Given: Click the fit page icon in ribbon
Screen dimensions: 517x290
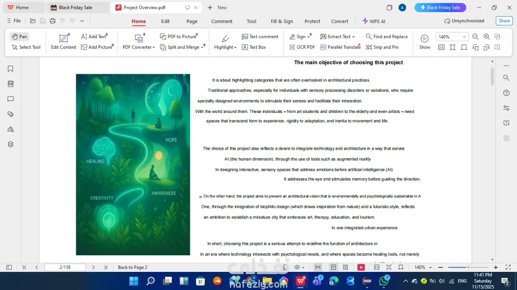Looking at the screenshot, I should point(453,47).
